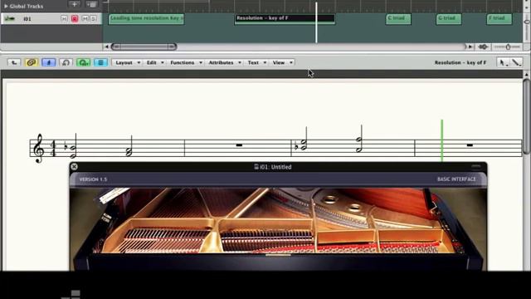
Task: Select the 'Resolution - key of F' region
Action: pos(285,19)
